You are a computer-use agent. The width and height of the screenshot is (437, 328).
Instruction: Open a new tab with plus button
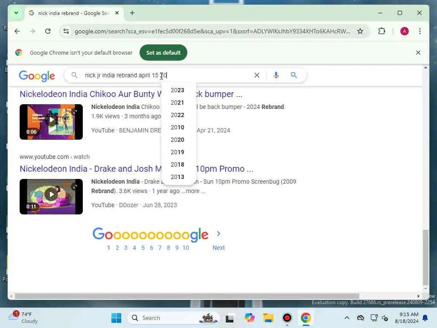click(x=132, y=13)
